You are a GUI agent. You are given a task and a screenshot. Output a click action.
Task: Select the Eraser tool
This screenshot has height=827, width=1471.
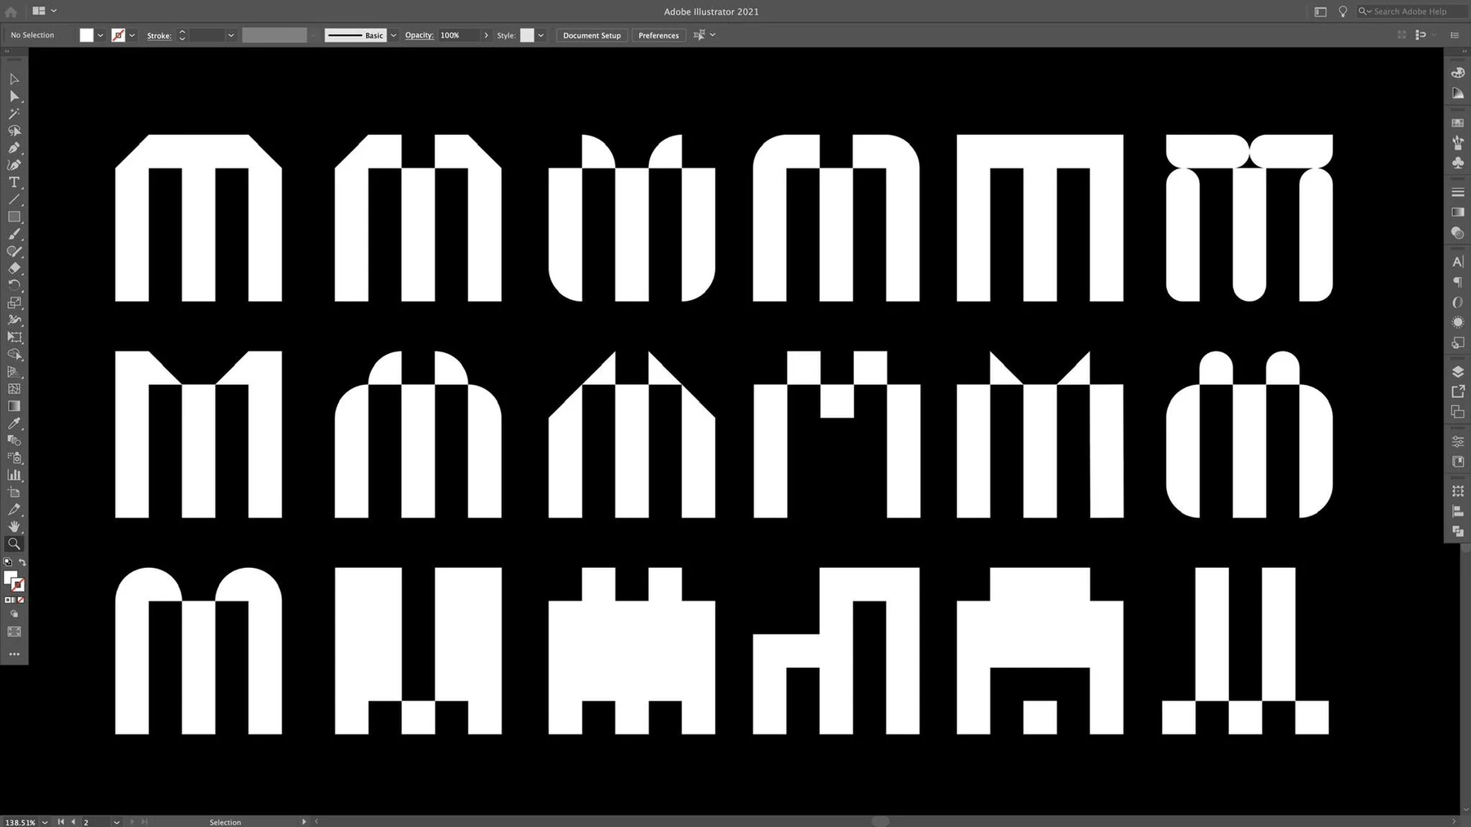click(x=14, y=268)
